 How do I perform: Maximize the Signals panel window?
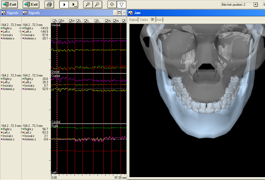tap(119, 13)
